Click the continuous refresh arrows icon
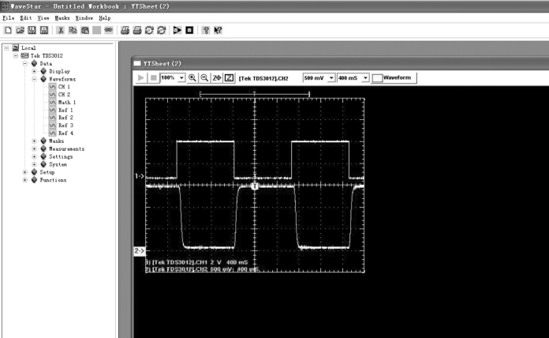The width and height of the screenshot is (549, 338). pyautogui.click(x=161, y=30)
